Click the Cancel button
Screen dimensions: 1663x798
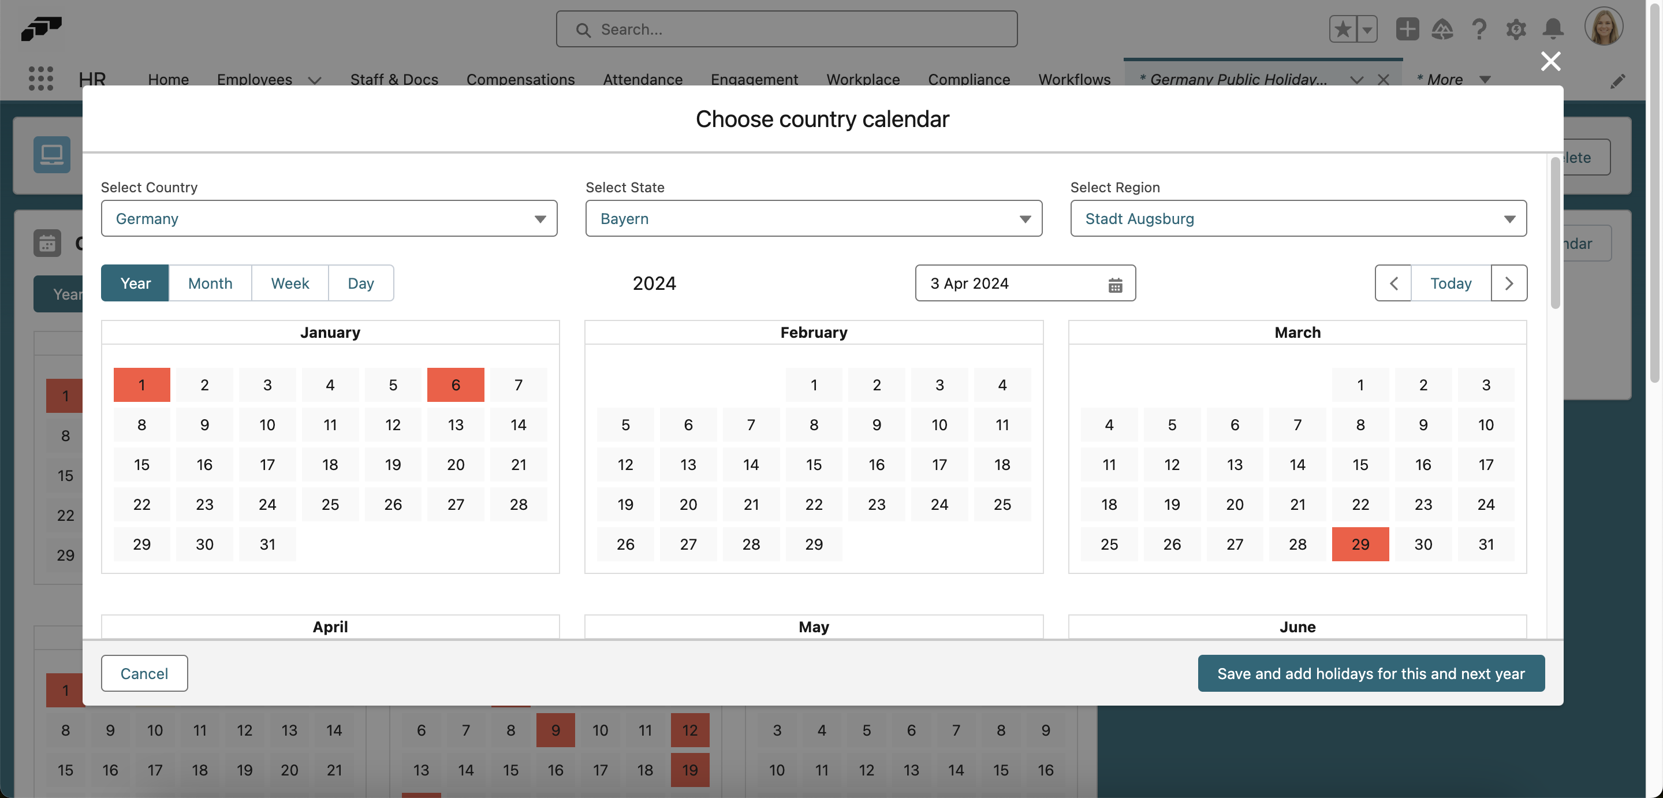144,673
